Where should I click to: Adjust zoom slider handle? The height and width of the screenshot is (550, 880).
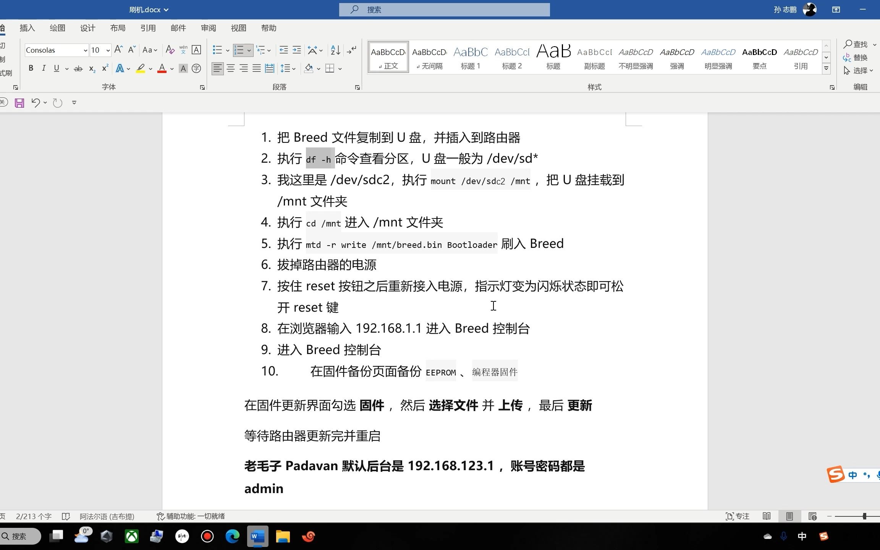864,516
